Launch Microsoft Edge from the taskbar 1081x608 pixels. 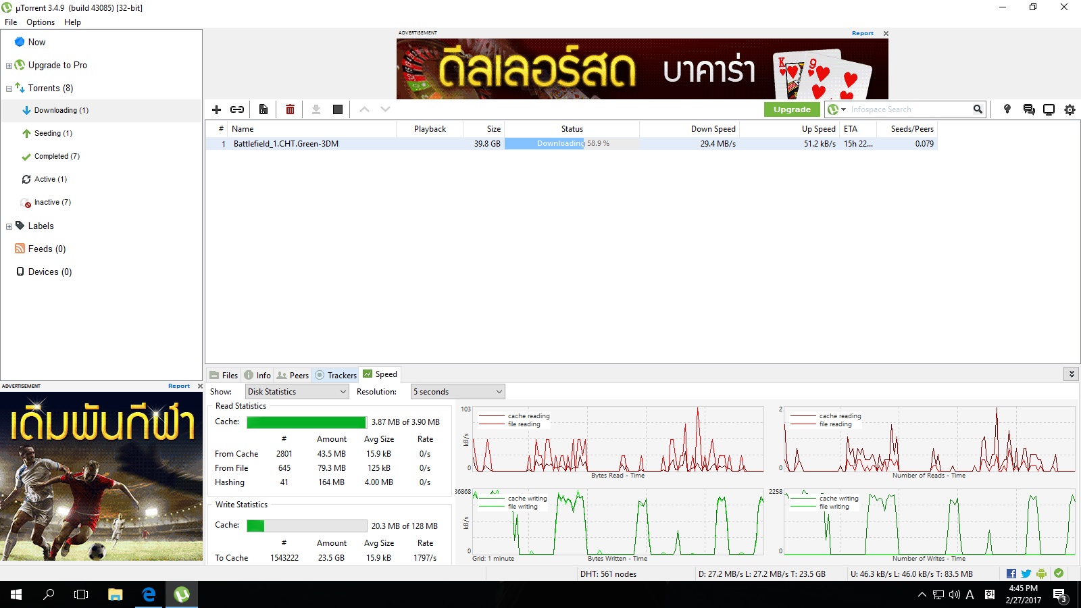[x=149, y=594]
